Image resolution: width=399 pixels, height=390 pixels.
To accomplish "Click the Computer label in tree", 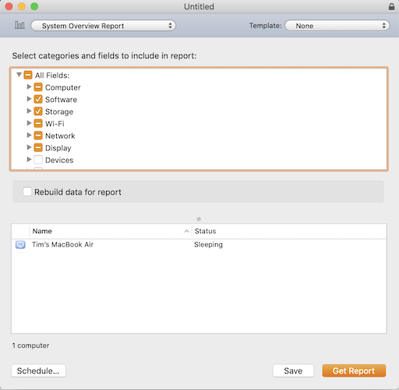I will 63,87.
